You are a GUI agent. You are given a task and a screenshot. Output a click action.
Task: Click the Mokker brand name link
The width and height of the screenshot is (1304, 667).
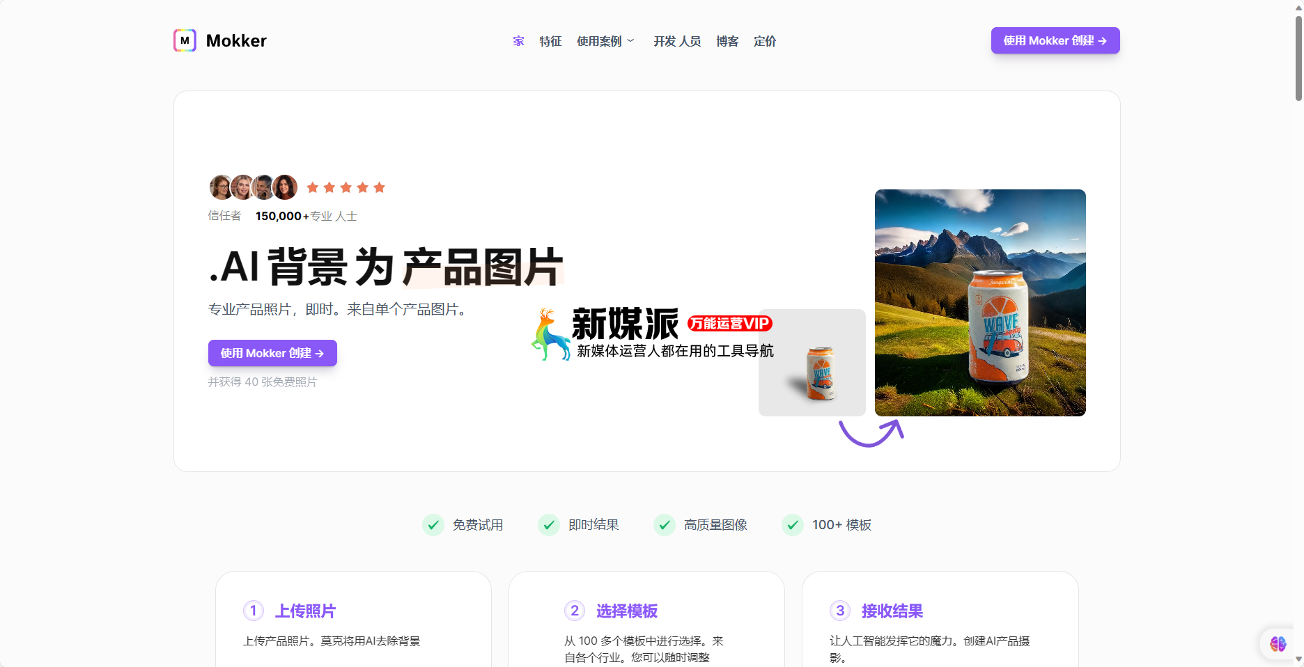pyautogui.click(x=236, y=41)
